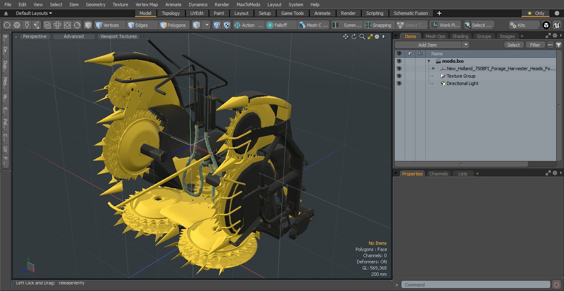Screen dimensions: 564x291
Task: Click the second shield selection-convert icon
Action: pyautogui.click(x=227, y=25)
